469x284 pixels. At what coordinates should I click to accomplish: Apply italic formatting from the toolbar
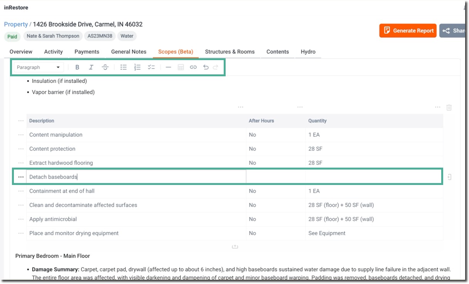pos(91,67)
